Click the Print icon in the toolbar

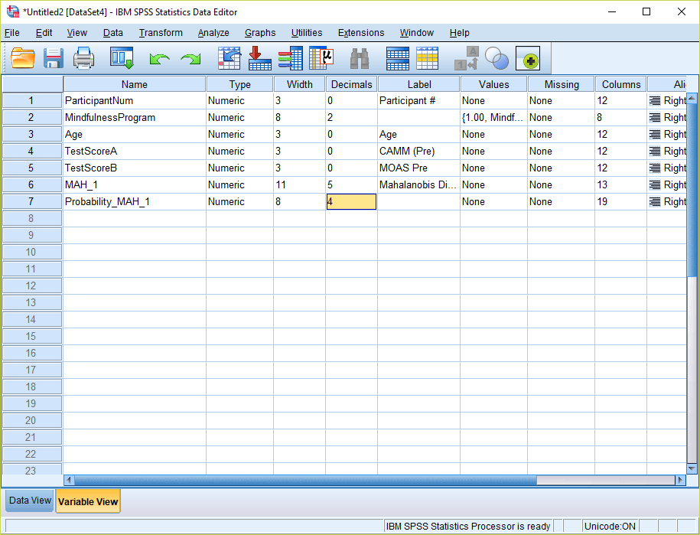(x=83, y=59)
